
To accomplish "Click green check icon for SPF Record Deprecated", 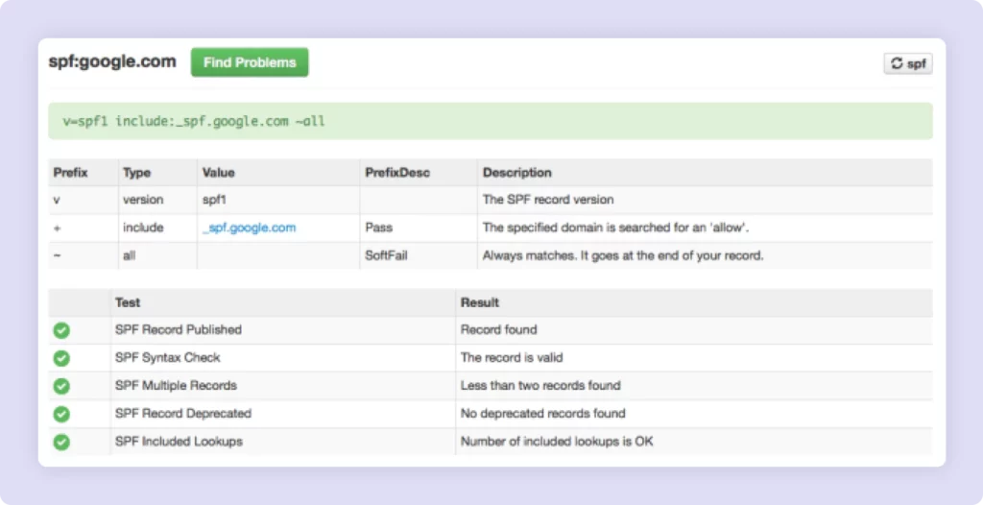I will click(x=61, y=414).
